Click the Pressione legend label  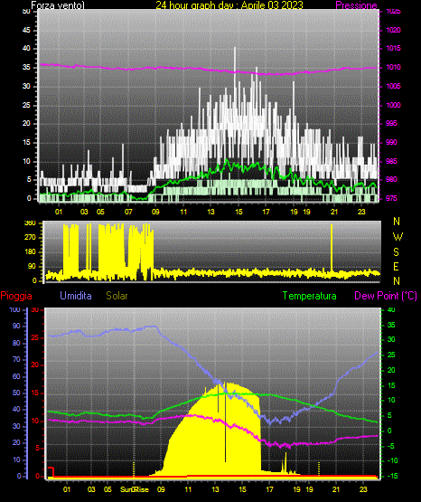(356, 5)
